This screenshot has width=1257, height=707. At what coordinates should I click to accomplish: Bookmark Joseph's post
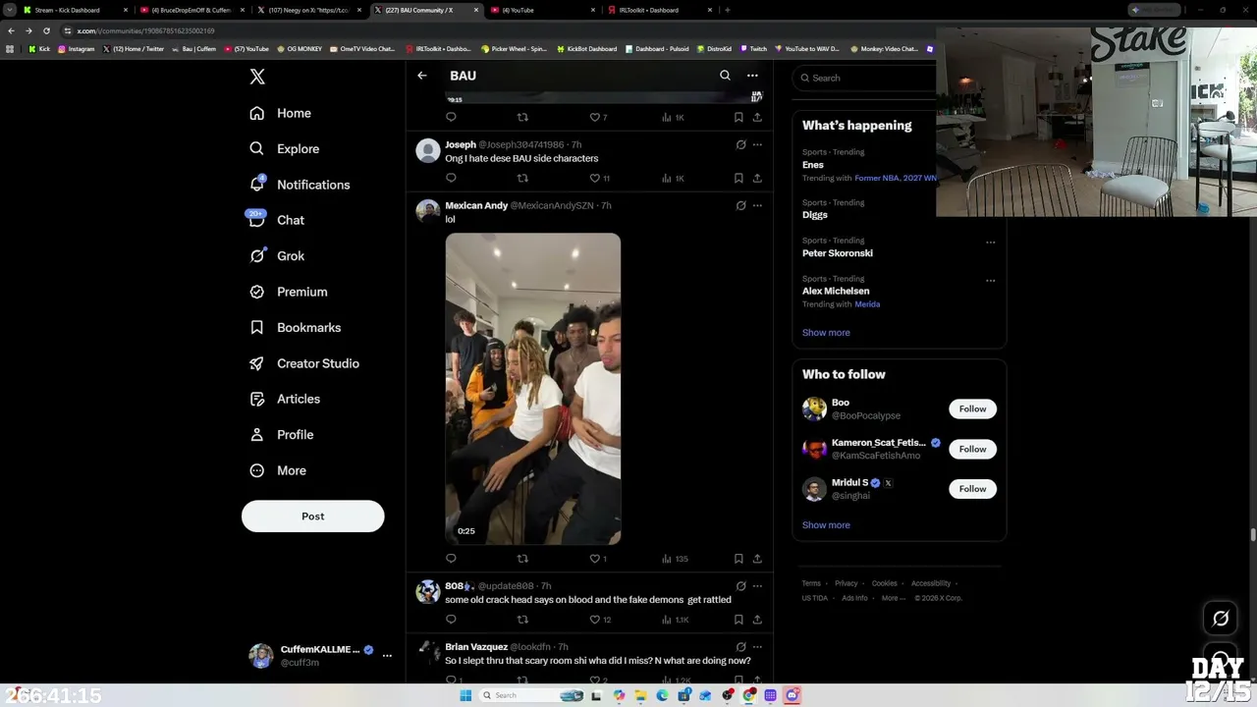pos(738,178)
